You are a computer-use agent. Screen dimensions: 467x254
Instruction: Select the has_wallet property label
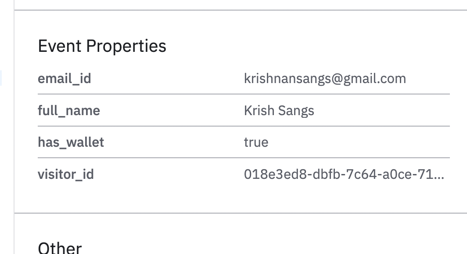(x=71, y=142)
